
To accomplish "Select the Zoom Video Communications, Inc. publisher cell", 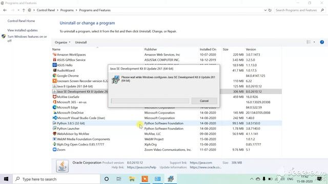I will click(x=168, y=150).
